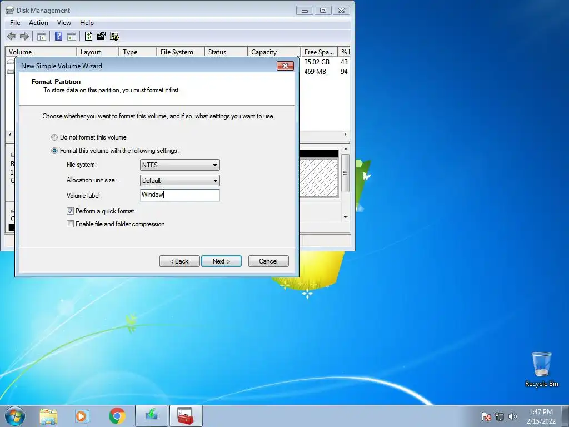This screenshot has width=569, height=427.
Task: Open the Action Center flag tray icon
Action: [486, 416]
